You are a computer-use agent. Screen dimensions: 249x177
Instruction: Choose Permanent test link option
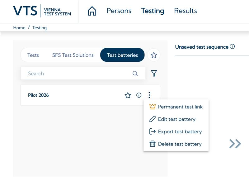[176, 107]
